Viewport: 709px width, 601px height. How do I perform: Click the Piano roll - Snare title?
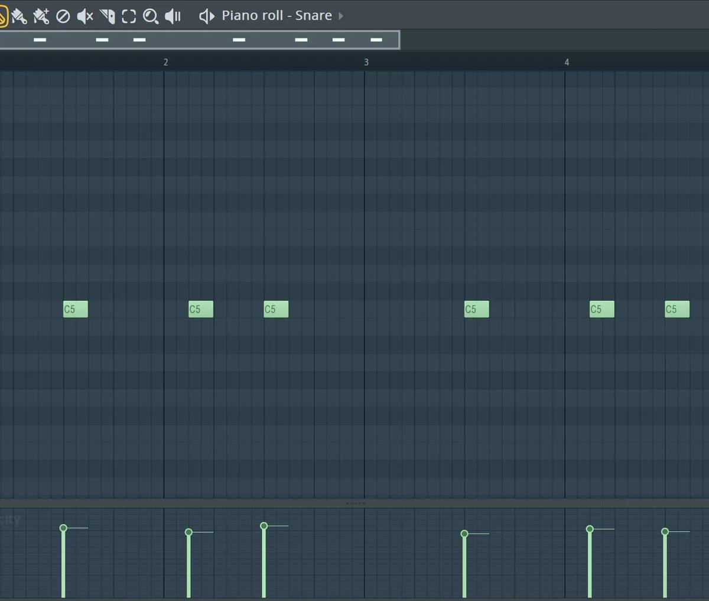(277, 15)
